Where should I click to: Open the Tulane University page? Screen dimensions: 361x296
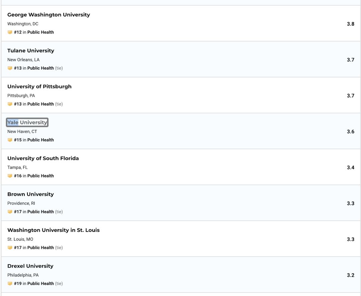[x=31, y=51]
